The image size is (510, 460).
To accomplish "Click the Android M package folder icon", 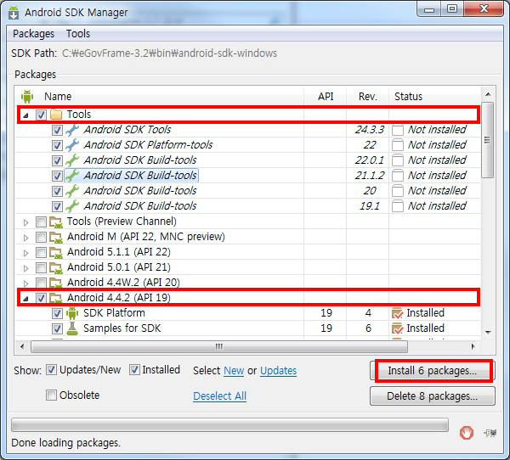I will [x=56, y=237].
